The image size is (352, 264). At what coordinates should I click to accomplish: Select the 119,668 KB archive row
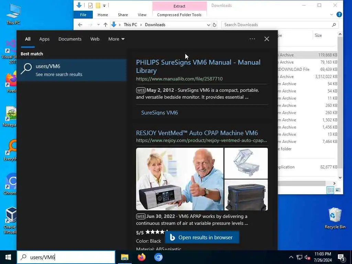[307, 55]
